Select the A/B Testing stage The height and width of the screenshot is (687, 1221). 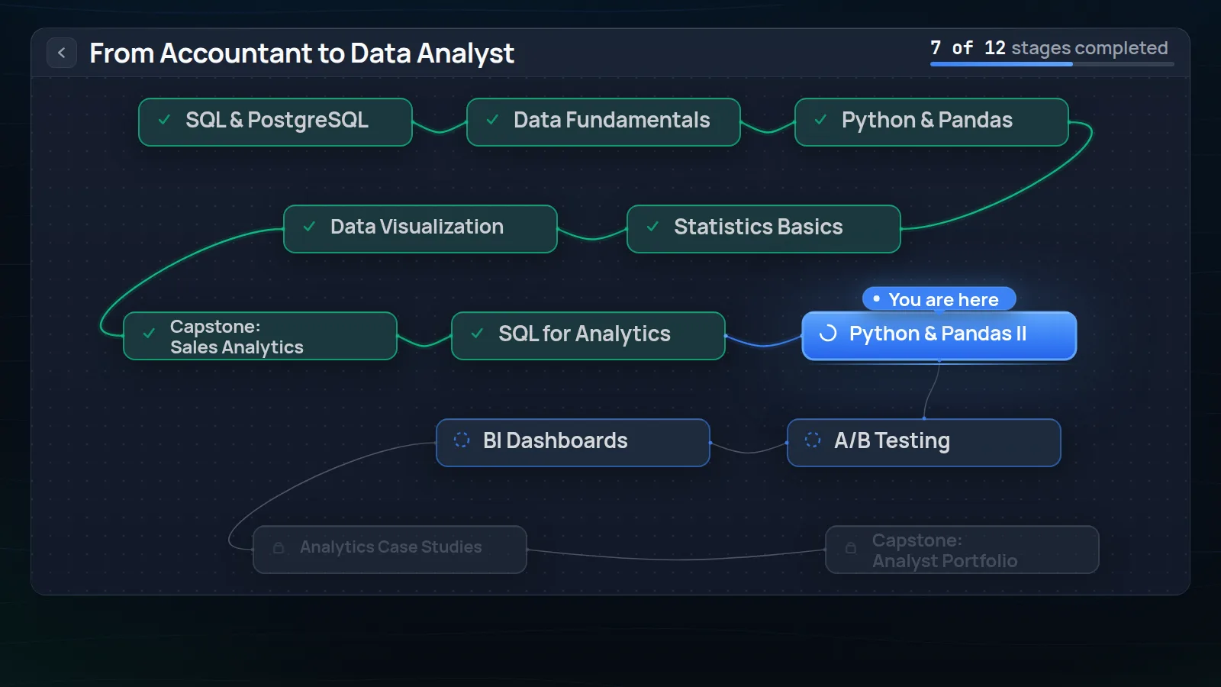(x=924, y=443)
